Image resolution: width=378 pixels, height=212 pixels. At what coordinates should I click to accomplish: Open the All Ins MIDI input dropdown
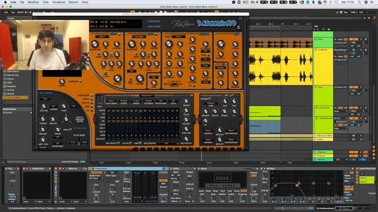pyautogui.click(x=341, y=118)
